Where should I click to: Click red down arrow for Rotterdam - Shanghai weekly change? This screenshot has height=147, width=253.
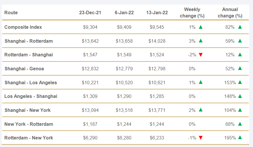coord(200,55)
